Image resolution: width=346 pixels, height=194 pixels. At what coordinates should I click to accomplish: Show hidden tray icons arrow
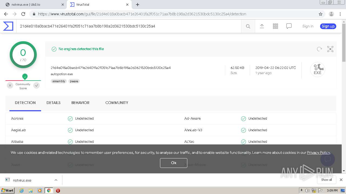coord(301,190)
